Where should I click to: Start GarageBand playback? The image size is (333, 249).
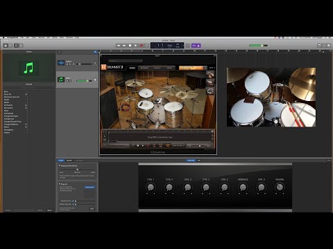pos(135,46)
